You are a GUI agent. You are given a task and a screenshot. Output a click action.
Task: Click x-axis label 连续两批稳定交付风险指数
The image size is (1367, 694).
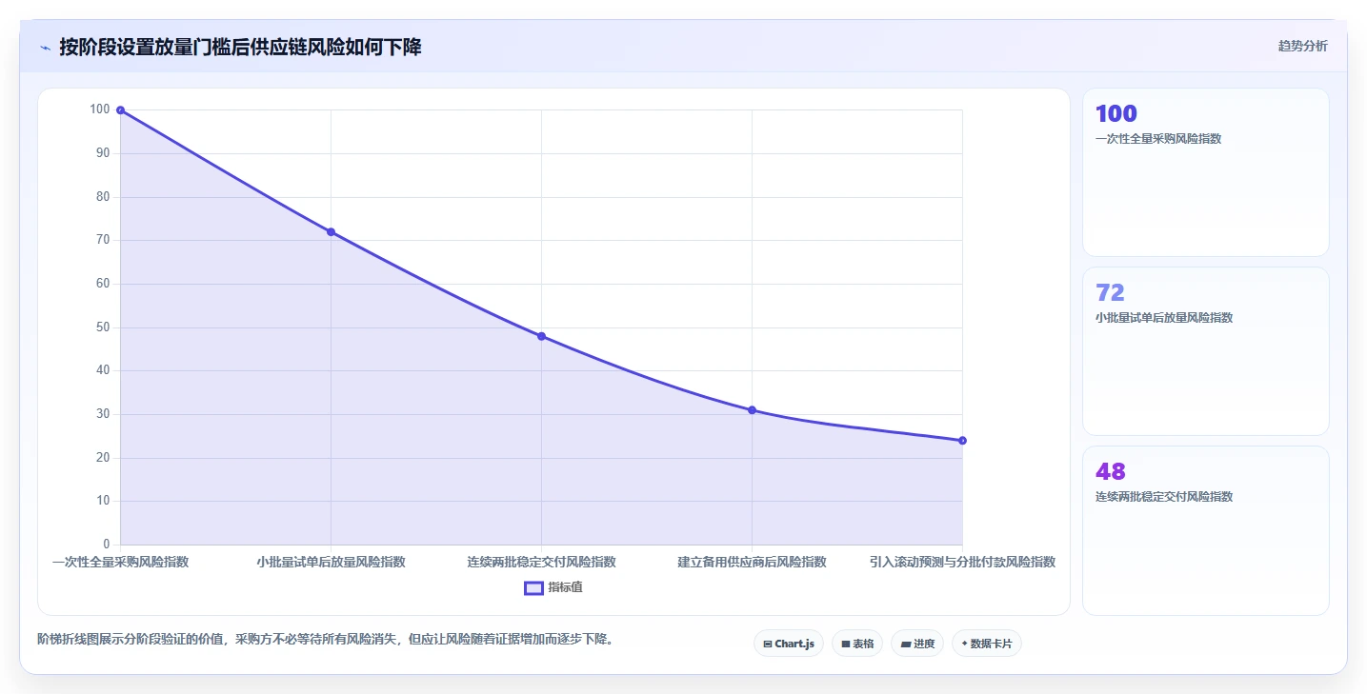click(541, 563)
